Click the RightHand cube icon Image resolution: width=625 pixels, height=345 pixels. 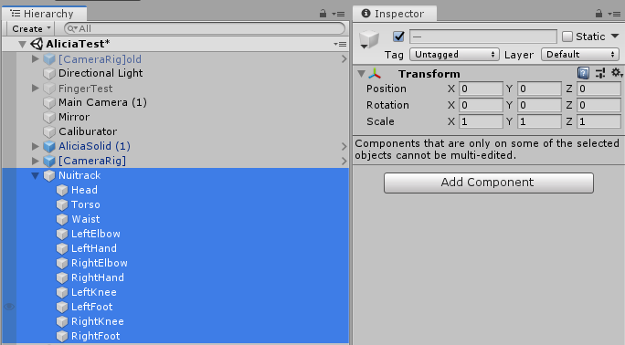(62, 277)
